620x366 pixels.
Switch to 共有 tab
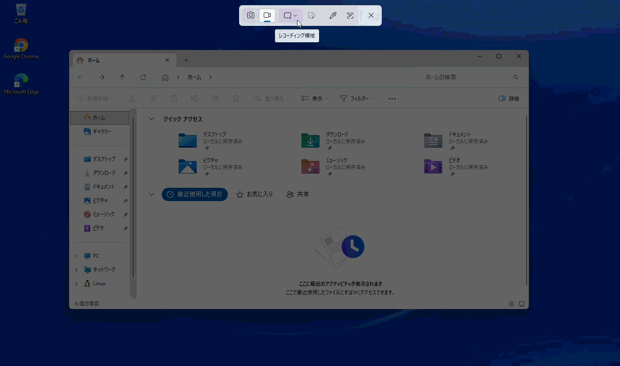[297, 195]
